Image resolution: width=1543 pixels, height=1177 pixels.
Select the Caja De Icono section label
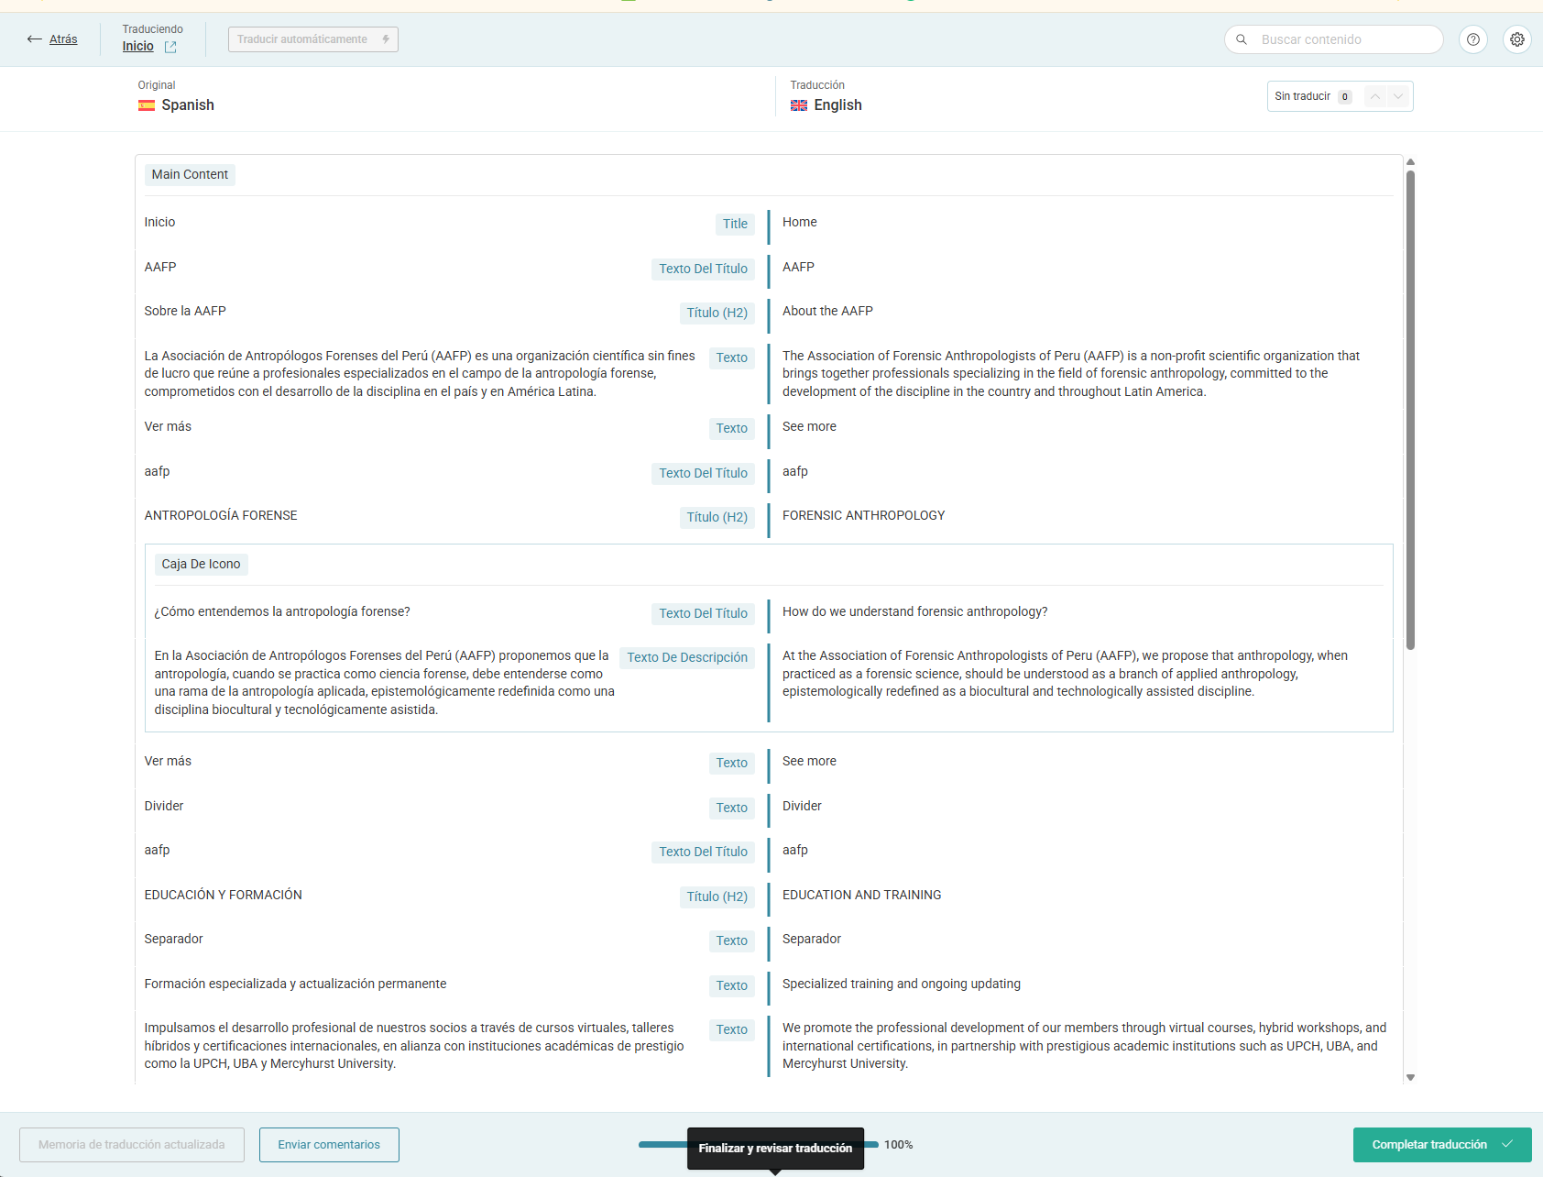pyautogui.click(x=202, y=565)
